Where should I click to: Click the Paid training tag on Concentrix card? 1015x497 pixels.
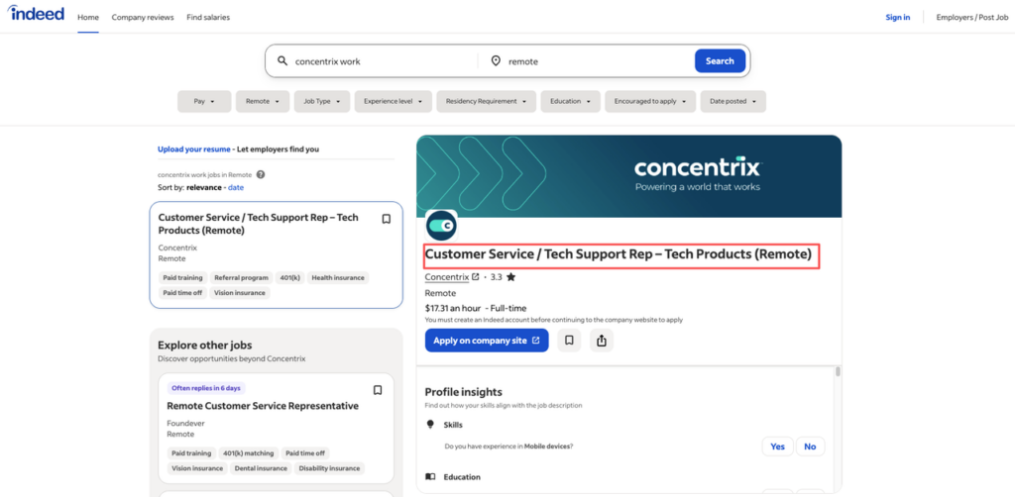coord(182,278)
